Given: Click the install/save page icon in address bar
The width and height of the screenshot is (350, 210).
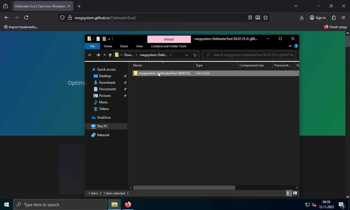Looking at the screenshot, I should [x=258, y=17].
